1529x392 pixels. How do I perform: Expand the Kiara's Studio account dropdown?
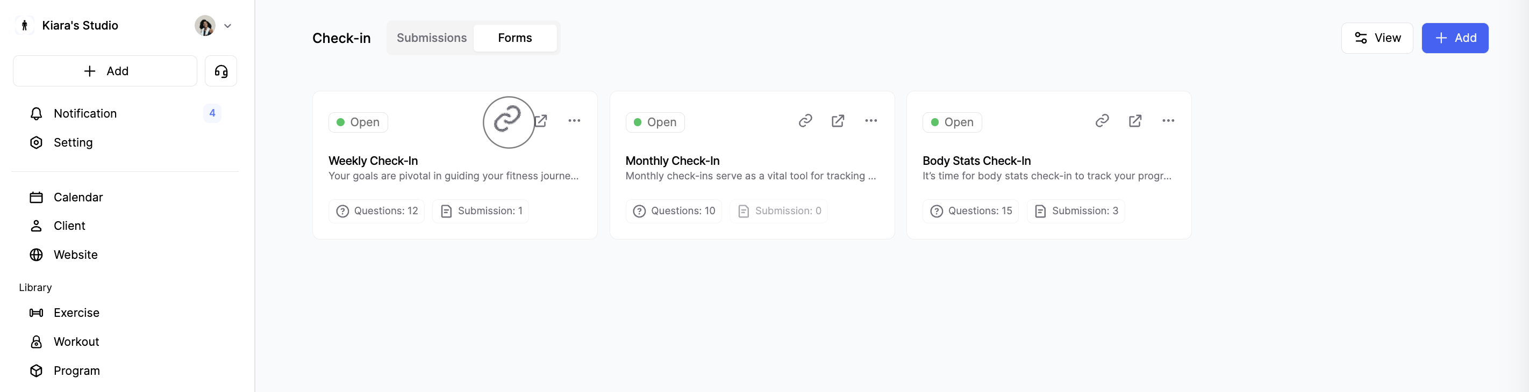click(228, 26)
